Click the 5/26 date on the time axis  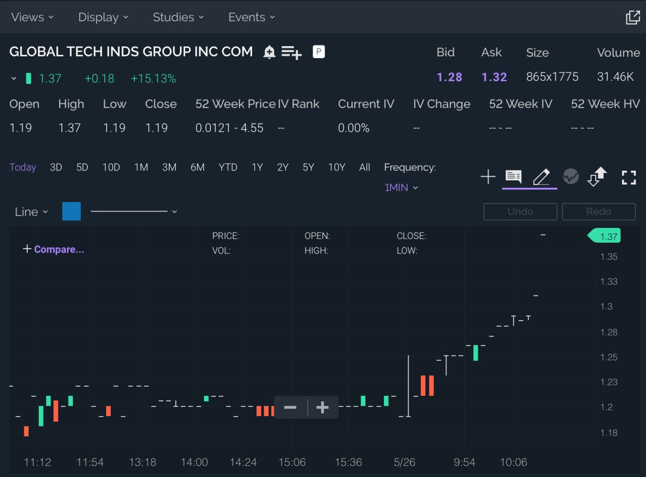405,462
